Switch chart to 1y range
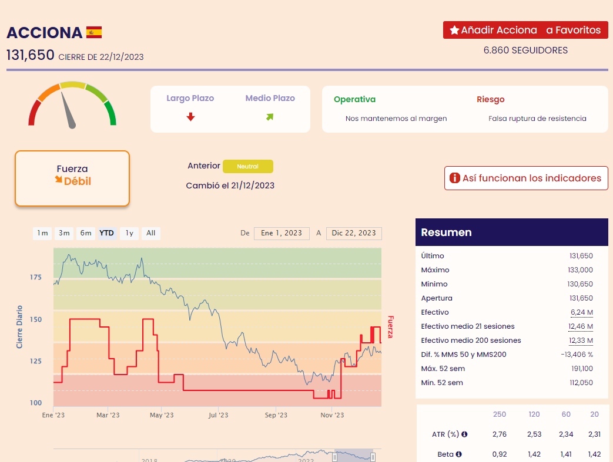The image size is (613, 462). point(129,233)
